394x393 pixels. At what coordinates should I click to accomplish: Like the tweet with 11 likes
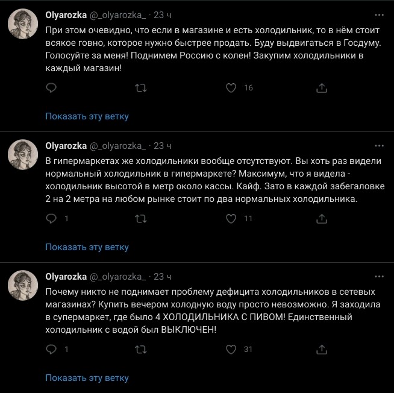[231, 219]
